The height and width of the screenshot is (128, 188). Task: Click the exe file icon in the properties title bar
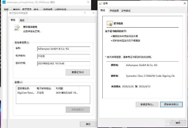[4, 2]
